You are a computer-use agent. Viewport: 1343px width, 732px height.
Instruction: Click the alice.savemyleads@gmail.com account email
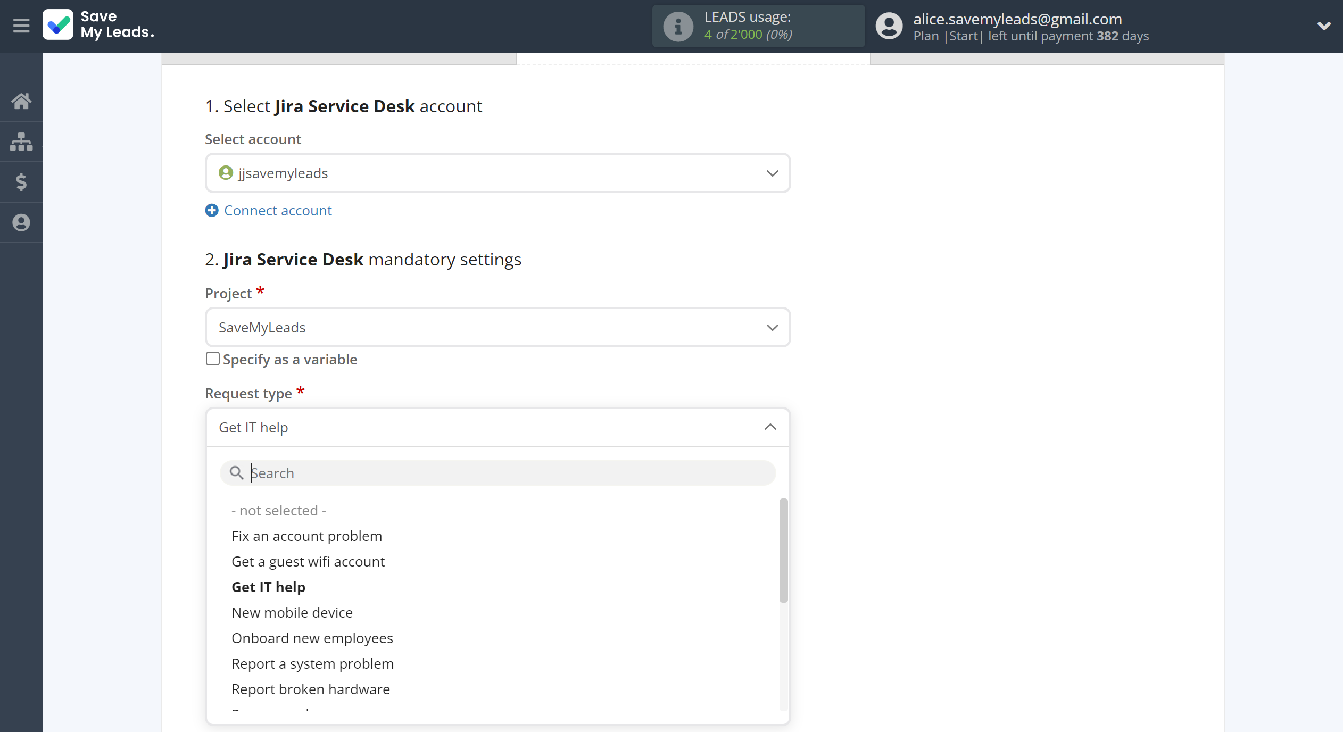point(1017,19)
